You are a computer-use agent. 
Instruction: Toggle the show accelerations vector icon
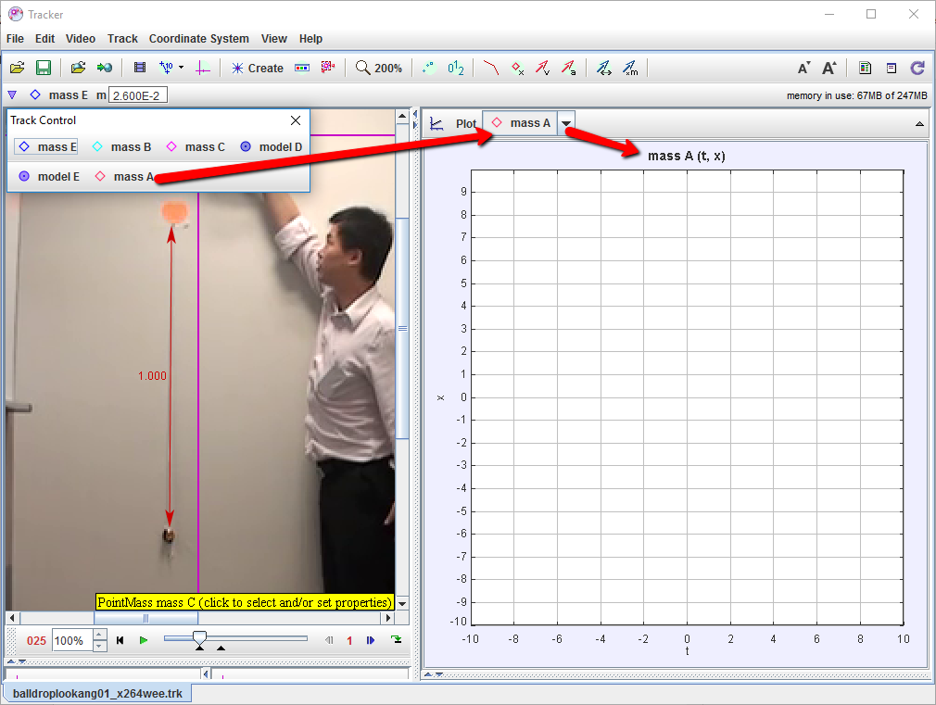[x=569, y=68]
